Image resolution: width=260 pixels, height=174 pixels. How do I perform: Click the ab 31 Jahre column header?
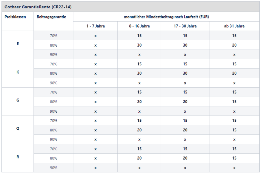point(234,26)
